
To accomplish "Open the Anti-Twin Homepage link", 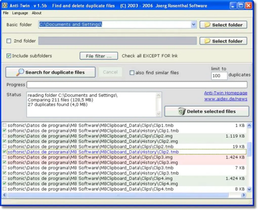I will coord(226,93).
